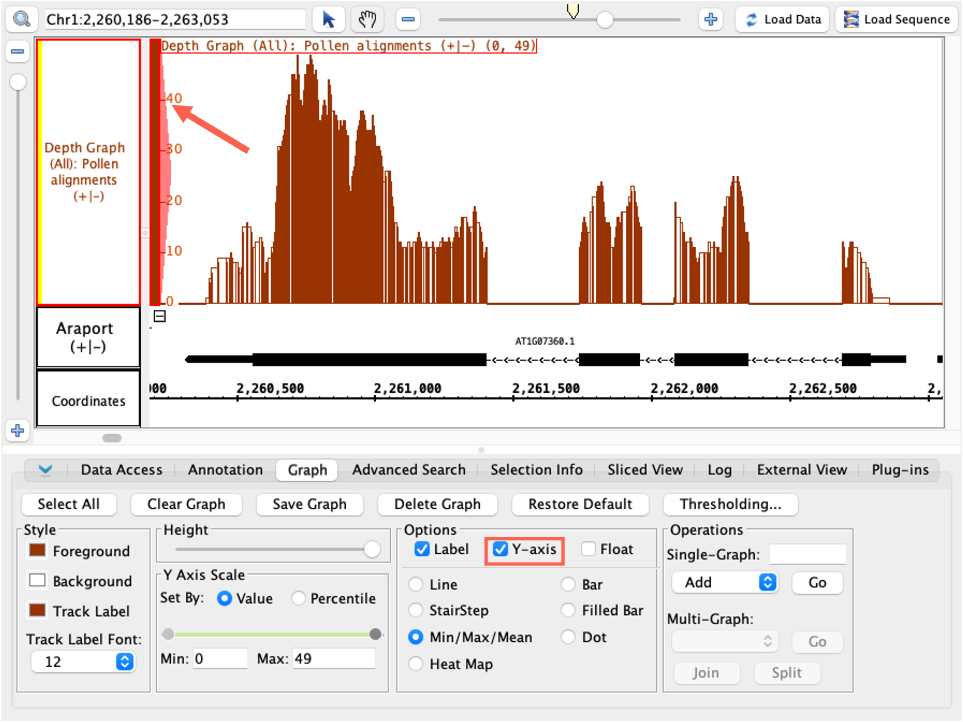Click the Restore Default button
The width and height of the screenshot is (963, 722).
[580, 504]
